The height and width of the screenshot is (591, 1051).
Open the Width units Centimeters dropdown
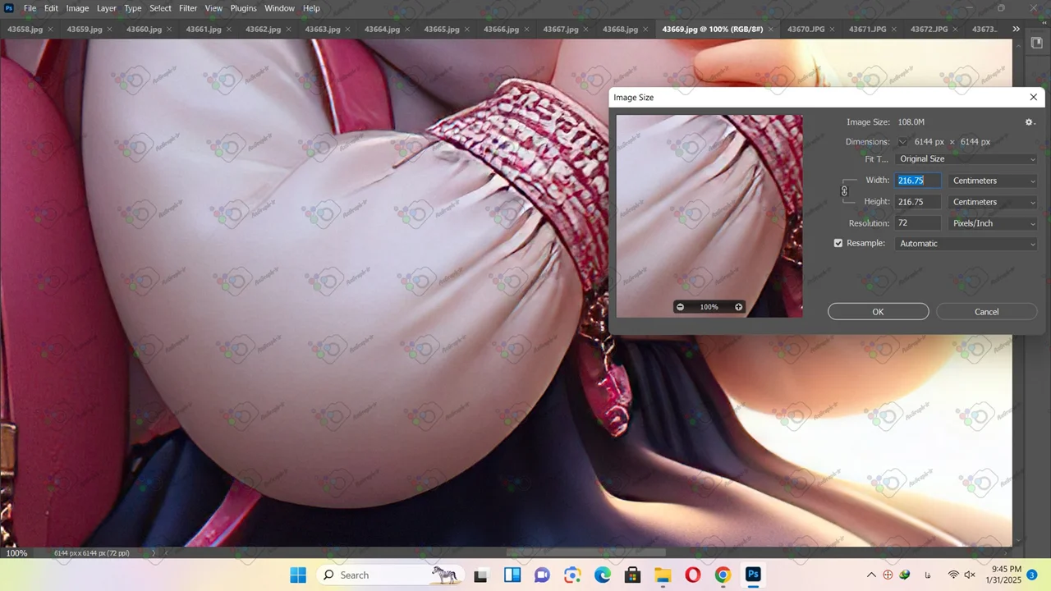click(993, 181)
